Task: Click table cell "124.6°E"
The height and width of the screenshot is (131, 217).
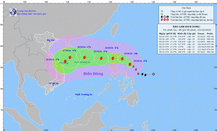Action: point(182,37)
